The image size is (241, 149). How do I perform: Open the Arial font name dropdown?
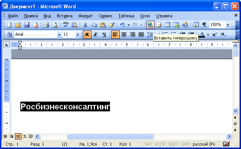pos(59,35)
